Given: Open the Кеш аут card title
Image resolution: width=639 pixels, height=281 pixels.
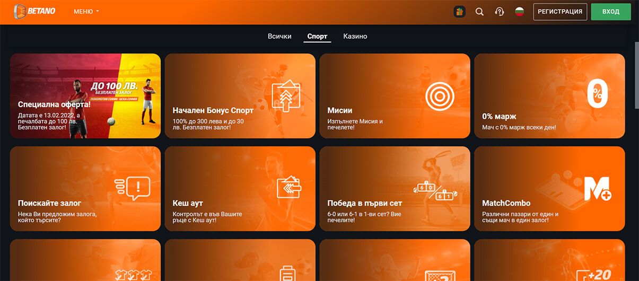Looking at the screenshot, I should click(188, 203).
